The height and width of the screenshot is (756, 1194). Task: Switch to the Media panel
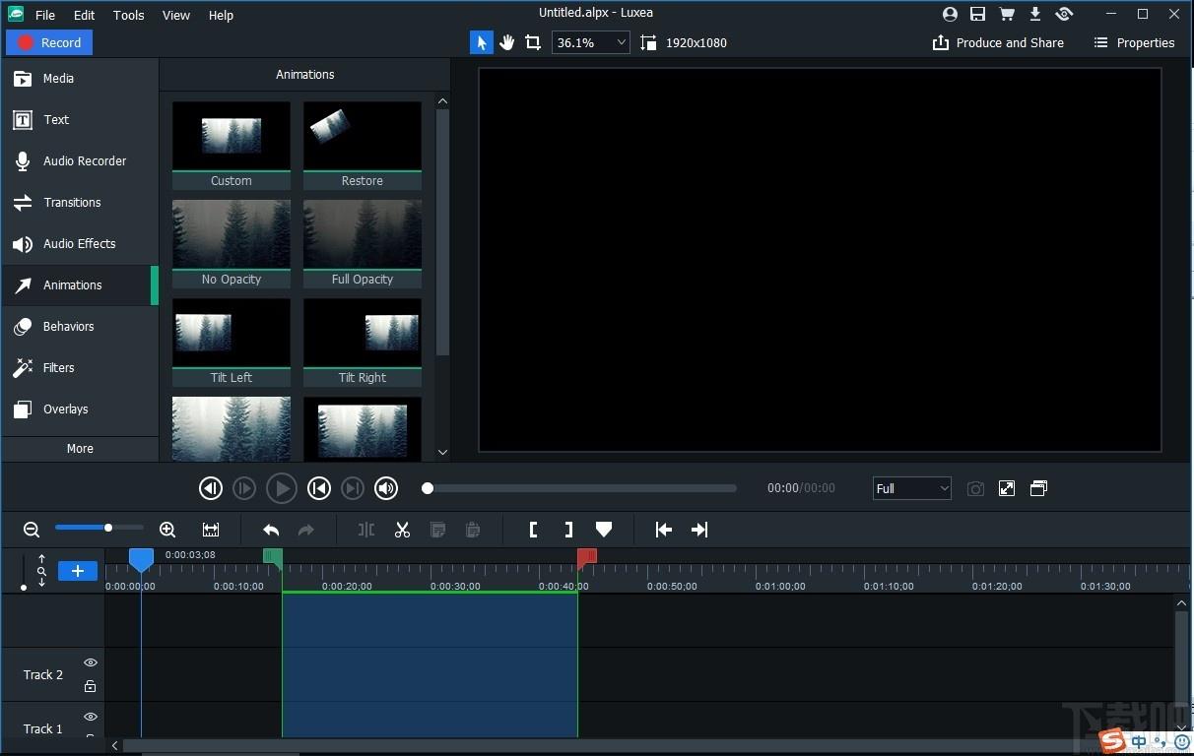coord(80,79)
